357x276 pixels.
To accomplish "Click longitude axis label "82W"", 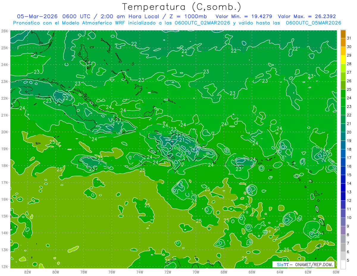I will (28, 272).
